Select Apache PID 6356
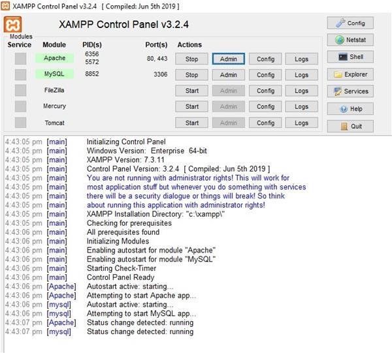This screenshot has width=392, height=353. click(91, 54)
